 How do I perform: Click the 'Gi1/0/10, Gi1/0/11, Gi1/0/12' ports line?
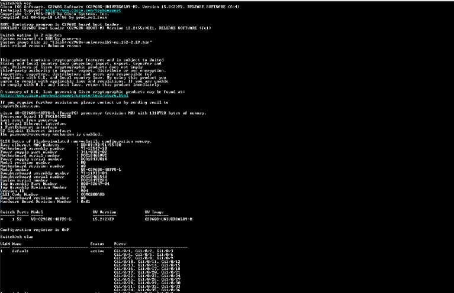[147, 262]
